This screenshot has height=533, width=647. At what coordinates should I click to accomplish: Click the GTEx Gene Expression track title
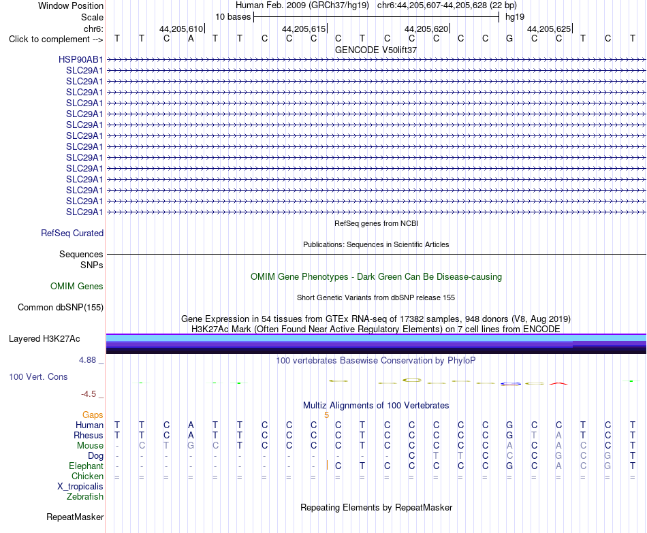click(376, 319)
